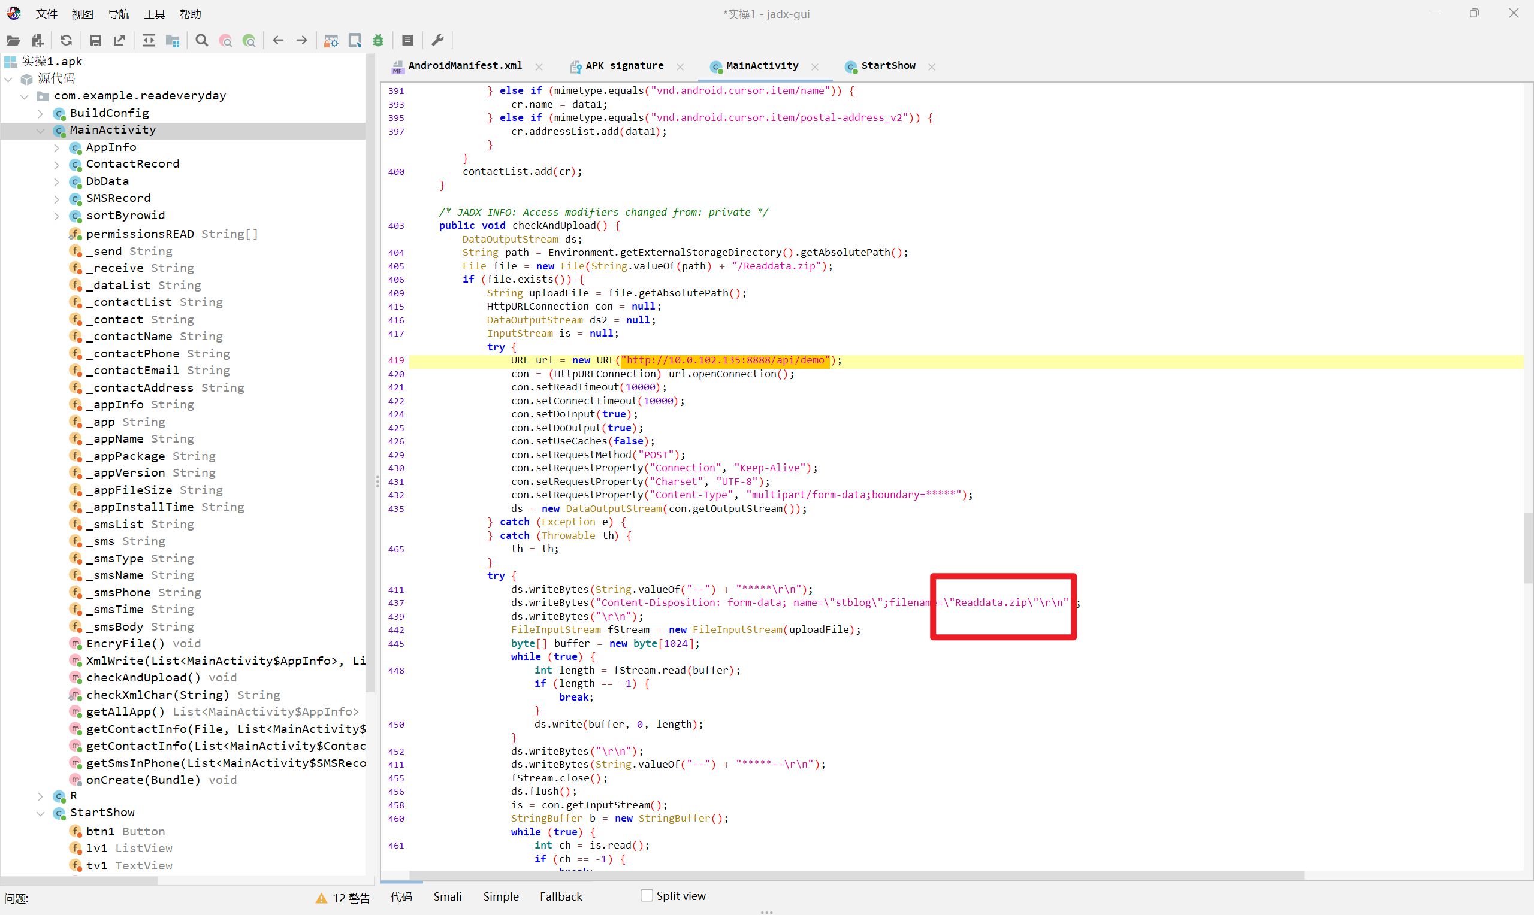Select the _smsBody field in tree
The image size is (1534, 915).
click(x=131, y=626)
